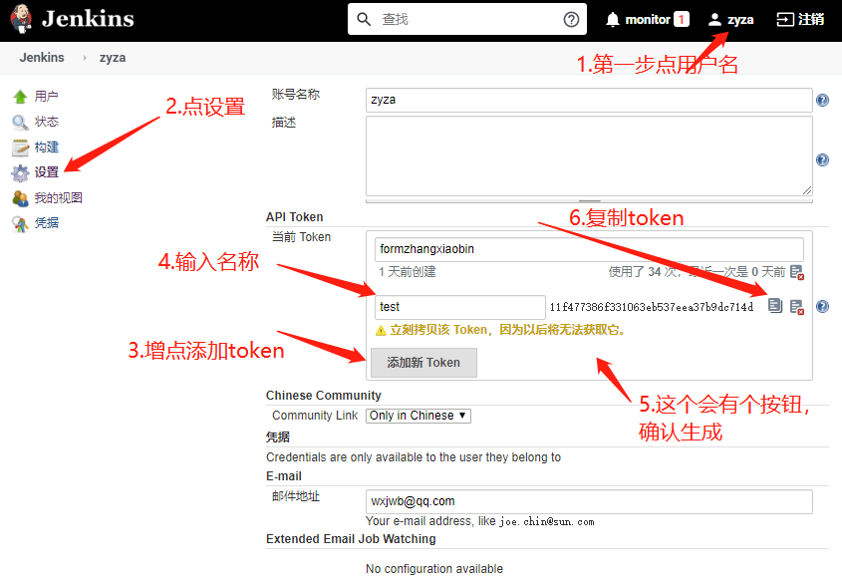842x585 pixels.
Task: Click the warning text 立刻拷贝该 Token
Action: tap(508, 330)
